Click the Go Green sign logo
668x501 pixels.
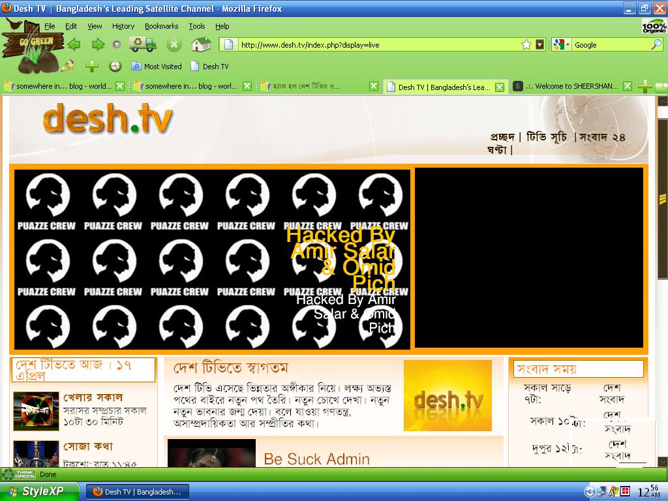click(x=33, y=46)
